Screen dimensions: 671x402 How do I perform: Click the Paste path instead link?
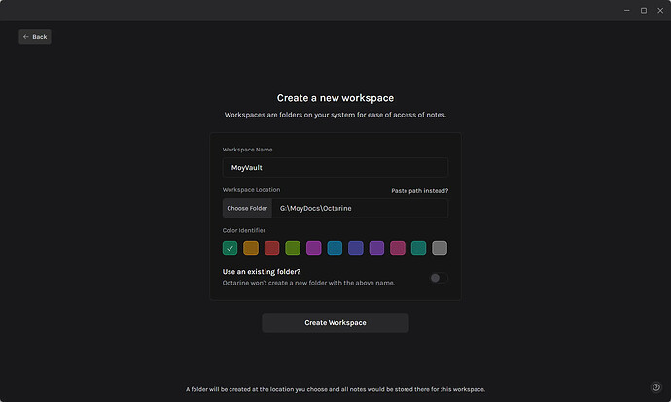pyautogui.click(x=419, y=191)
